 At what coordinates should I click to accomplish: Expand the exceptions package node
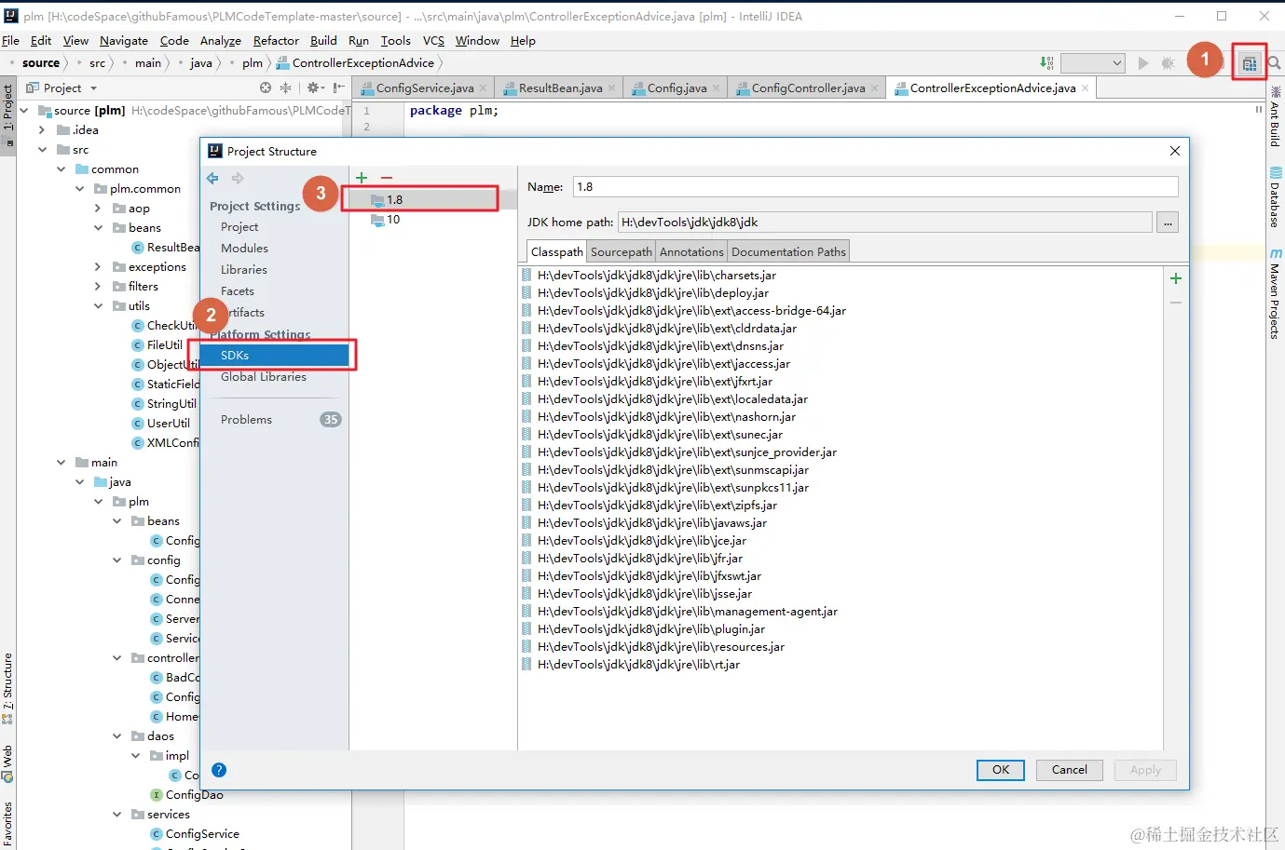coord(98,267)
